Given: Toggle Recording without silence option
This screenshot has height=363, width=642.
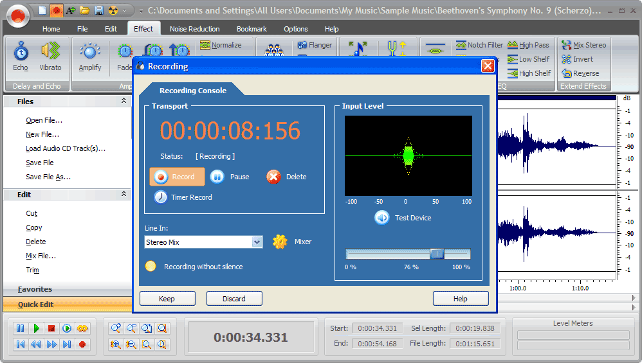Looking at the screenshot, I should (151, 266).
